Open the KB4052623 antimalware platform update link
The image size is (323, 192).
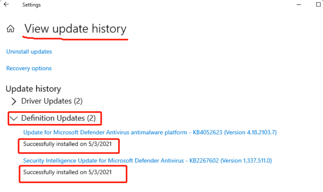[150, 132]
